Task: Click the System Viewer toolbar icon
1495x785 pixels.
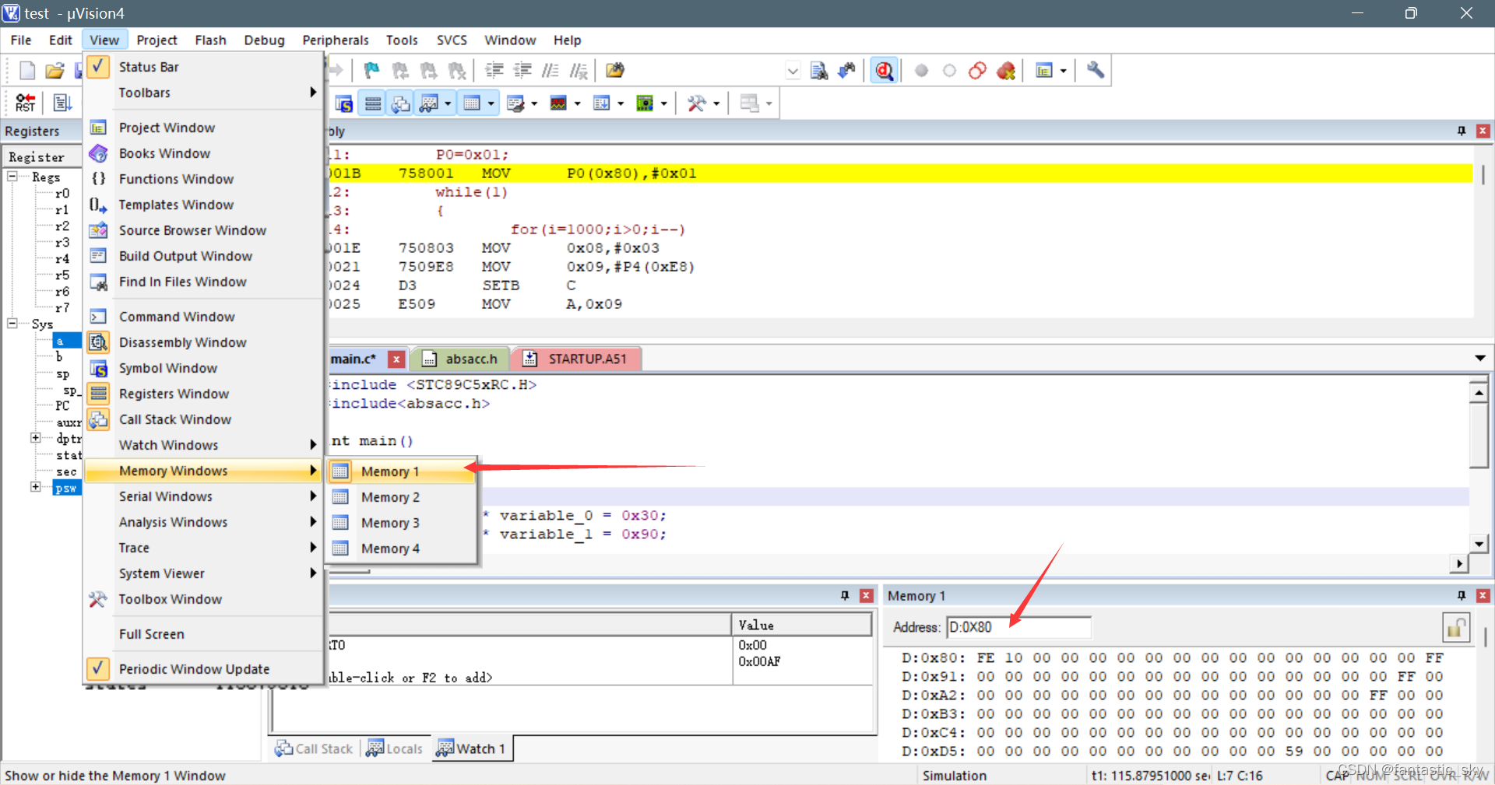Action: (x=645, y=103)
